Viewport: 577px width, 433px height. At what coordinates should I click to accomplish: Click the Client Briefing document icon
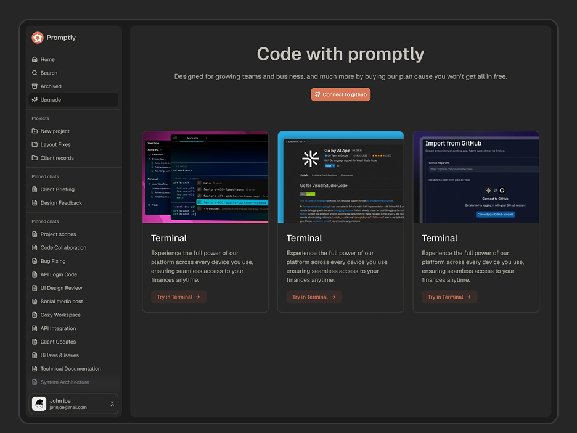pos(35,189)
